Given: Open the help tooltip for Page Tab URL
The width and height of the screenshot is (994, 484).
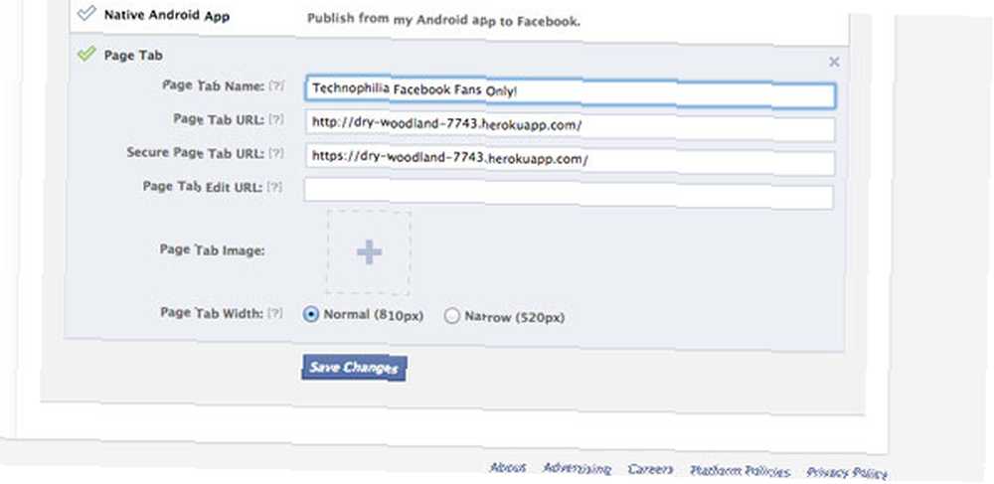Looking at the screenshot, I should coord(275,119).
